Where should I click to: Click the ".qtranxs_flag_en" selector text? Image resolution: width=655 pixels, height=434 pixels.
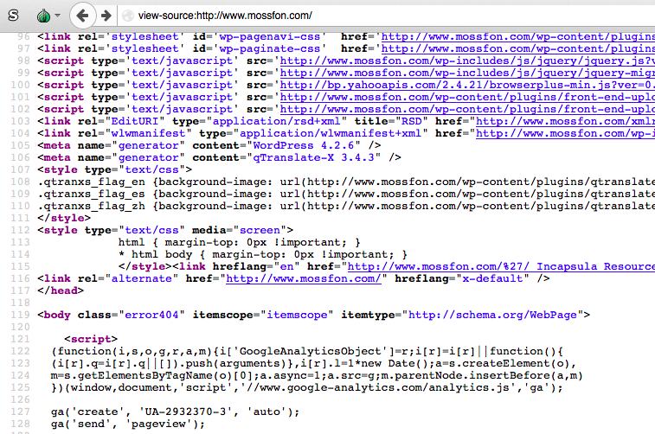tap(91, 182)
